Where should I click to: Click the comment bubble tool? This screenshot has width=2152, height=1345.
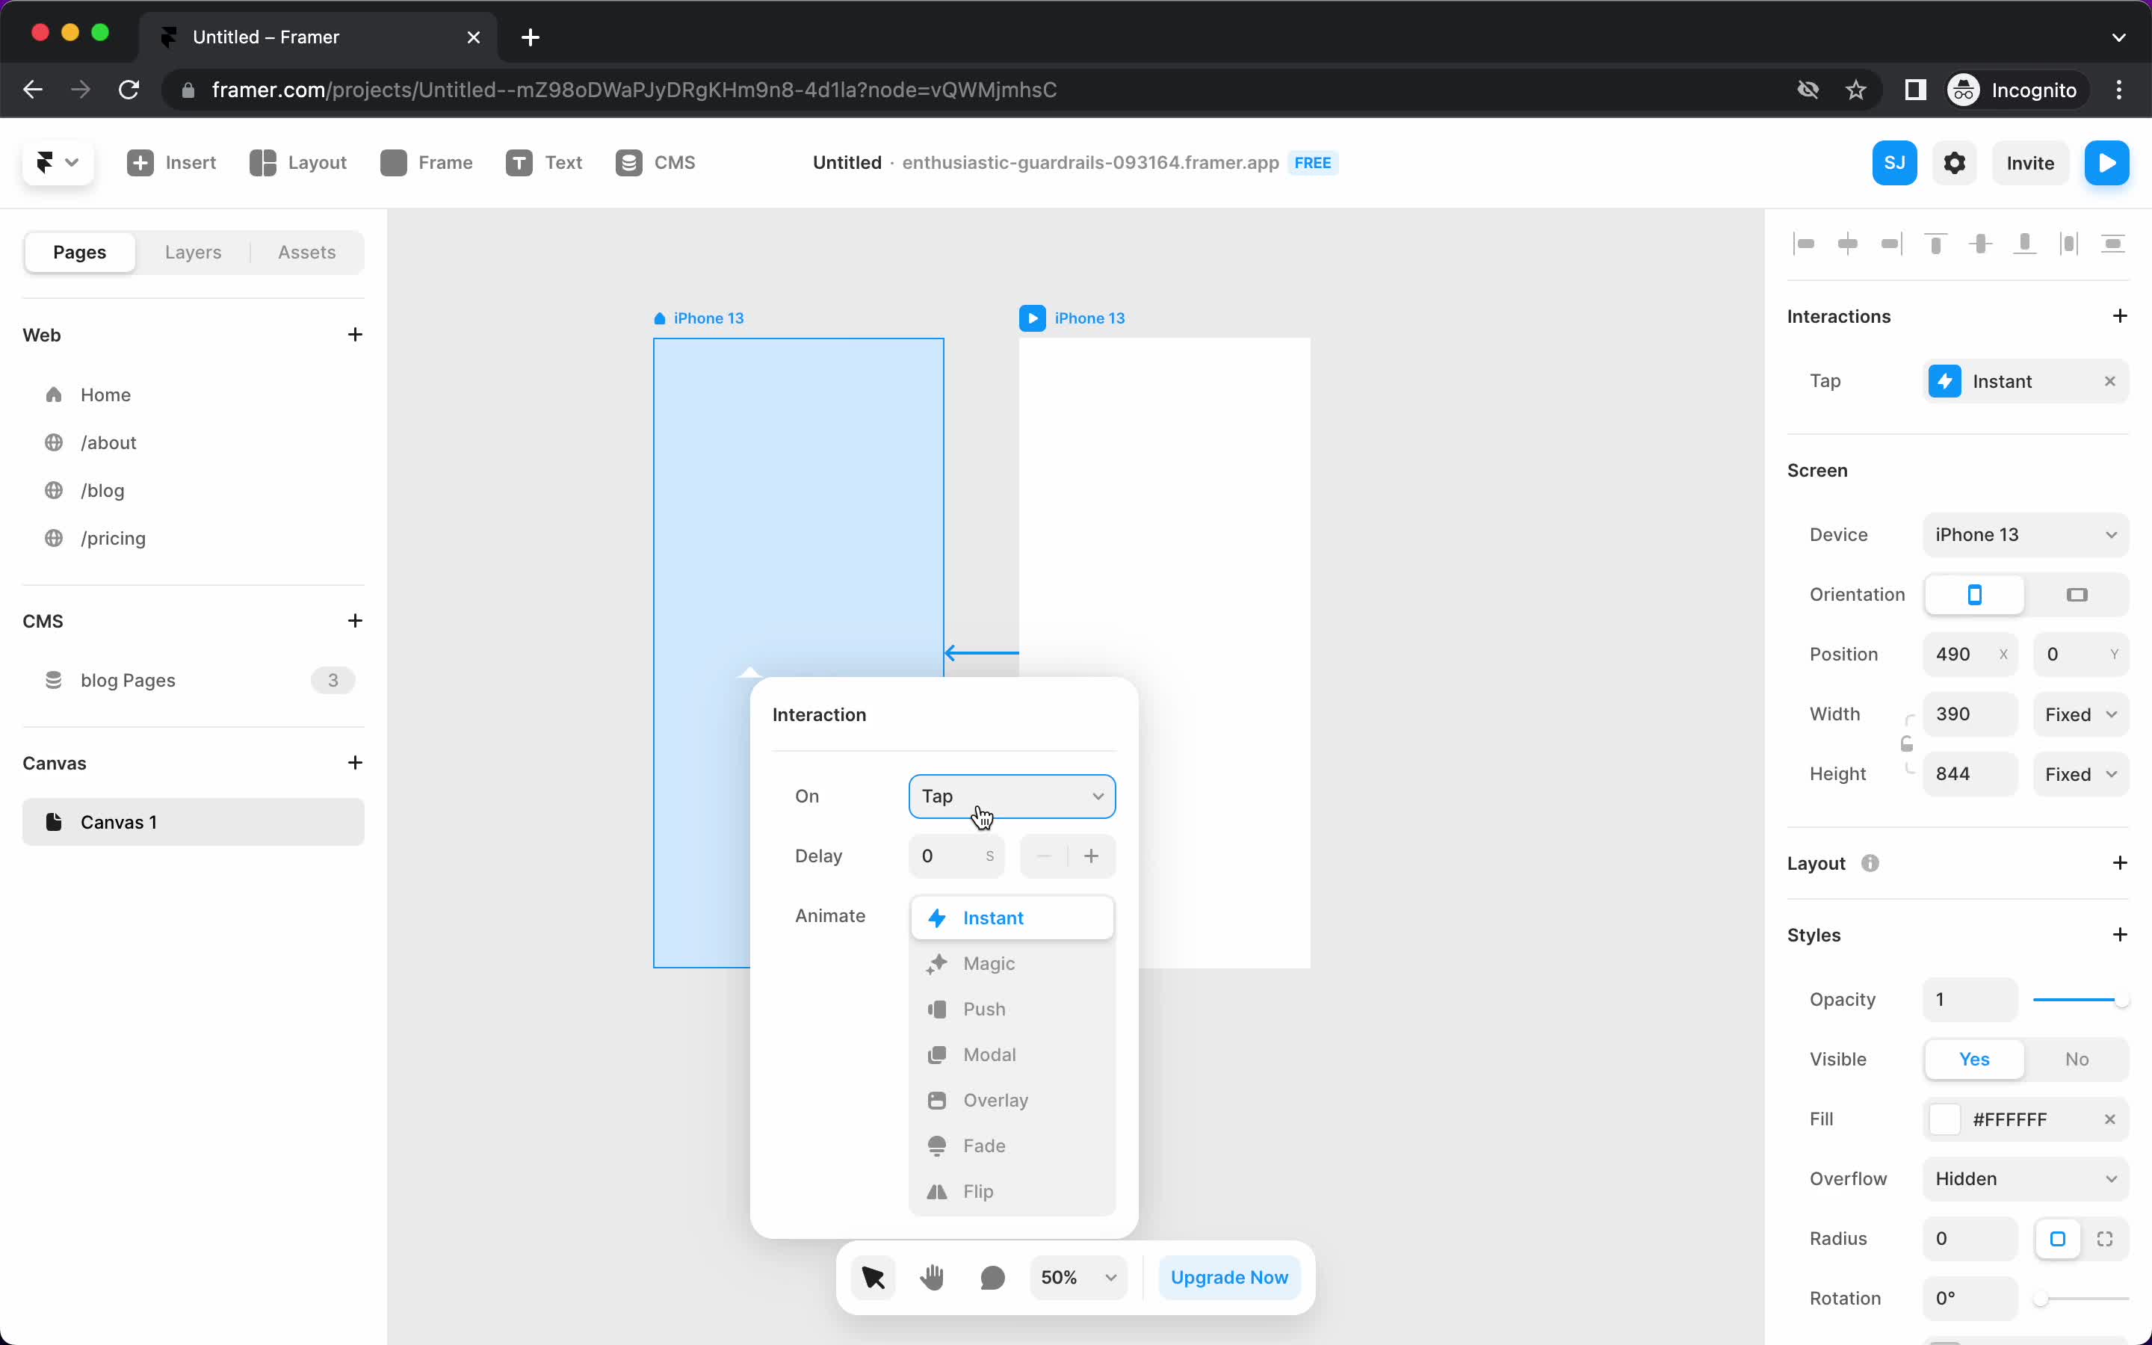coord(992,1277)
